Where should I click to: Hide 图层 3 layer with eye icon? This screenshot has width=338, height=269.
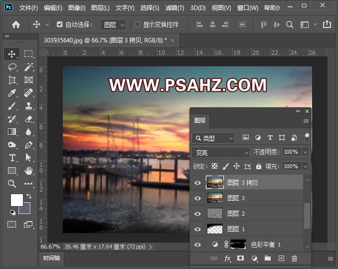[198, 198]
